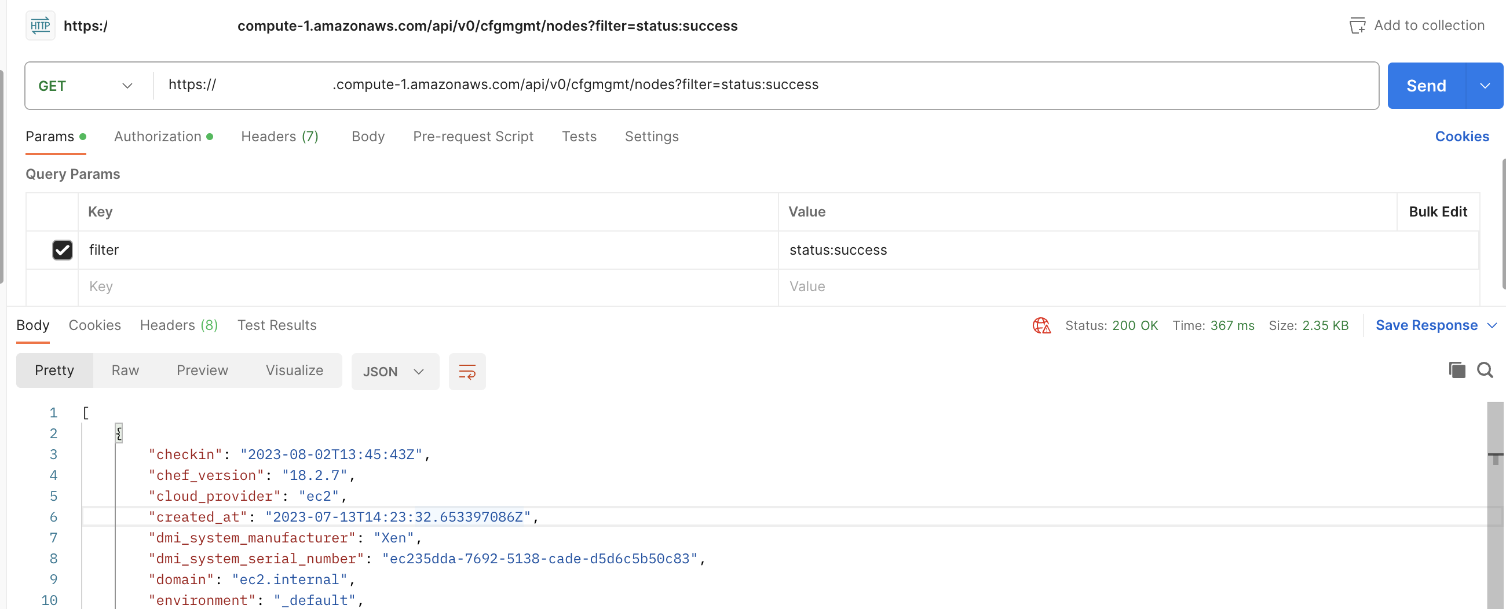Switch to the Authorization tab
Image resolution: width=1506 pixels, height=609 pixels.
pyautogui.click(x=163, y=137)
